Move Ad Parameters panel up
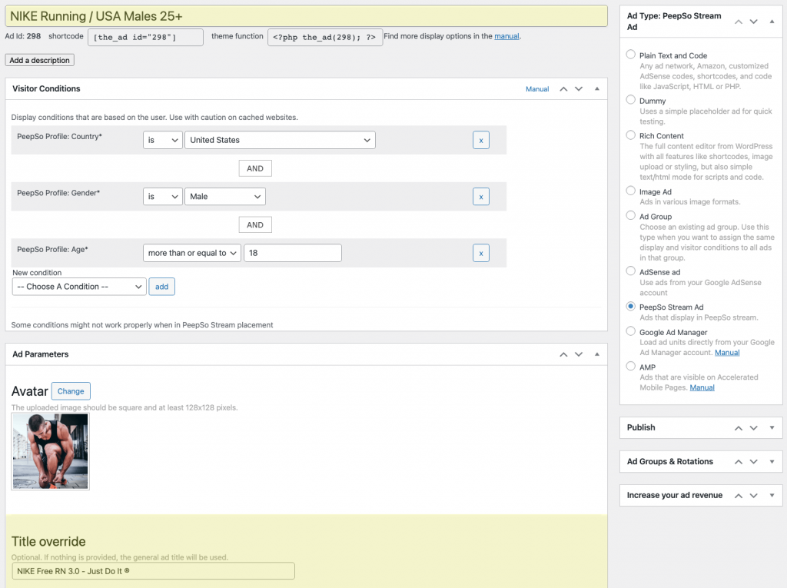Image resolution: width=787 pixels, height=588 pixels. [563, 354]
